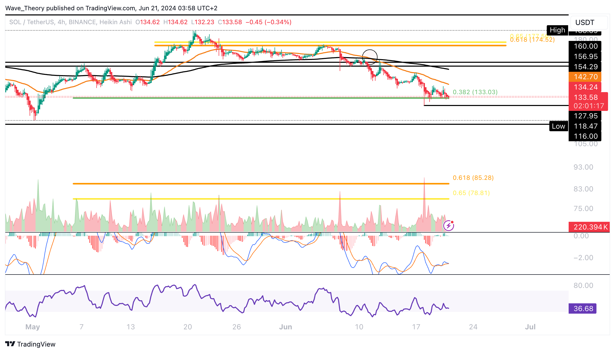This screenshot has width=615, height=353.
Task: Click the SOL / TetherUS symbol title
Action: pyautogui.click(x=31, y=22)
